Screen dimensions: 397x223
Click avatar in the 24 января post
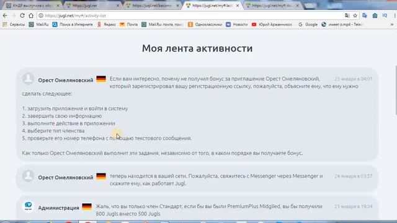point(28,176)
